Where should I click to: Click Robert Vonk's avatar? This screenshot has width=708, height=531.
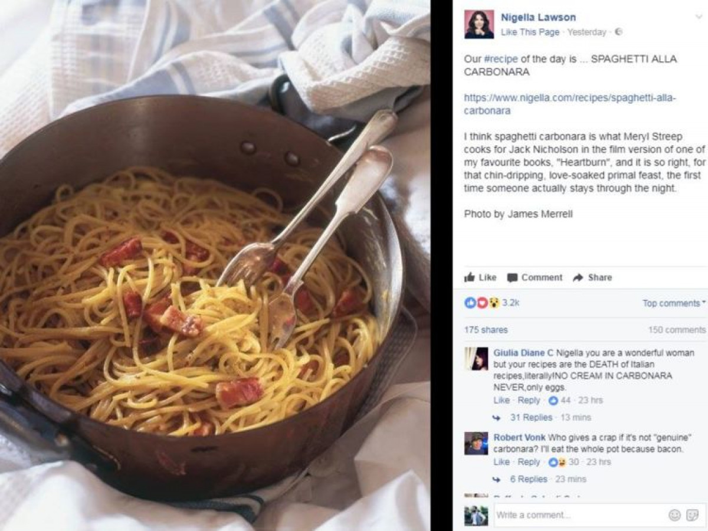[x=476, y=443]
